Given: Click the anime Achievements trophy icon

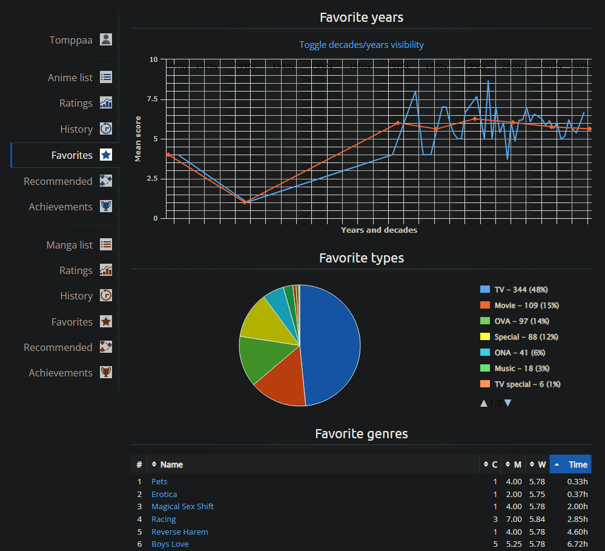Looking at the screenshot, I should pos(106,207).
